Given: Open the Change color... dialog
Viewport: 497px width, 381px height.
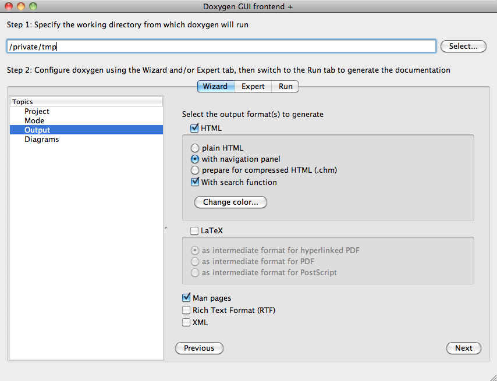Looking at the screenshot, I should point(230,202).
